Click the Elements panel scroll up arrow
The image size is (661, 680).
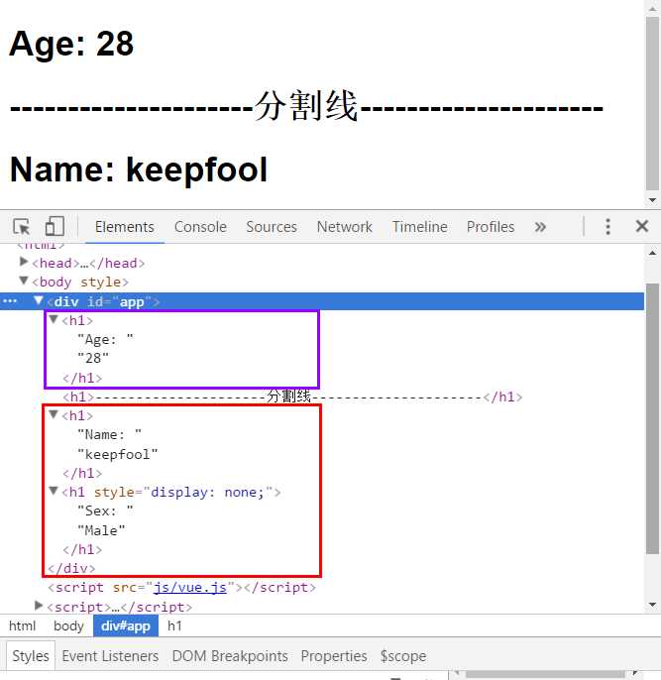pyautogui.click(x=652, y=253)
